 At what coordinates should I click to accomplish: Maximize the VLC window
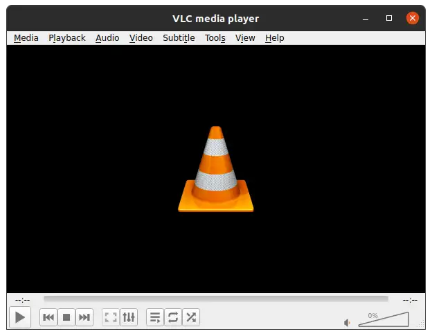pos(389,18)
